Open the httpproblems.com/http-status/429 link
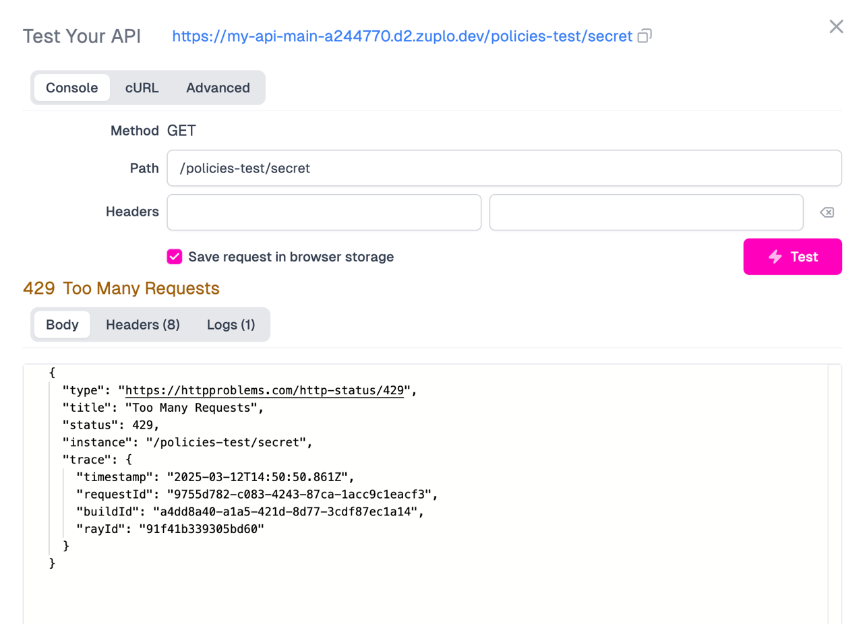Screen dimensions: 863x624 (264, 390)
